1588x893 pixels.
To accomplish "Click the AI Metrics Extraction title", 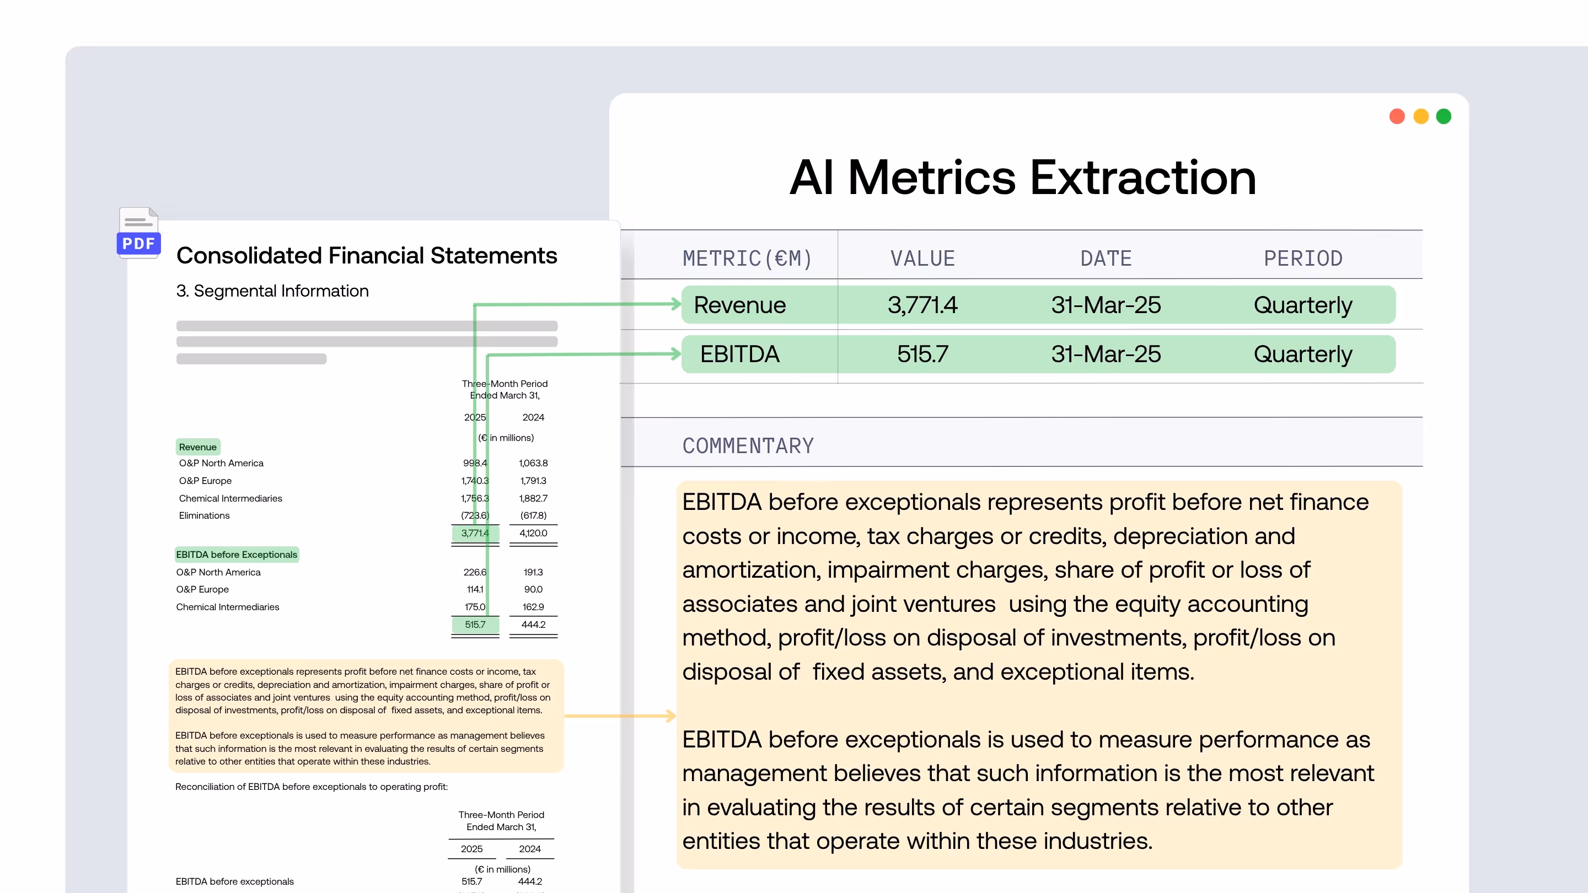I will coord(1023,177).
